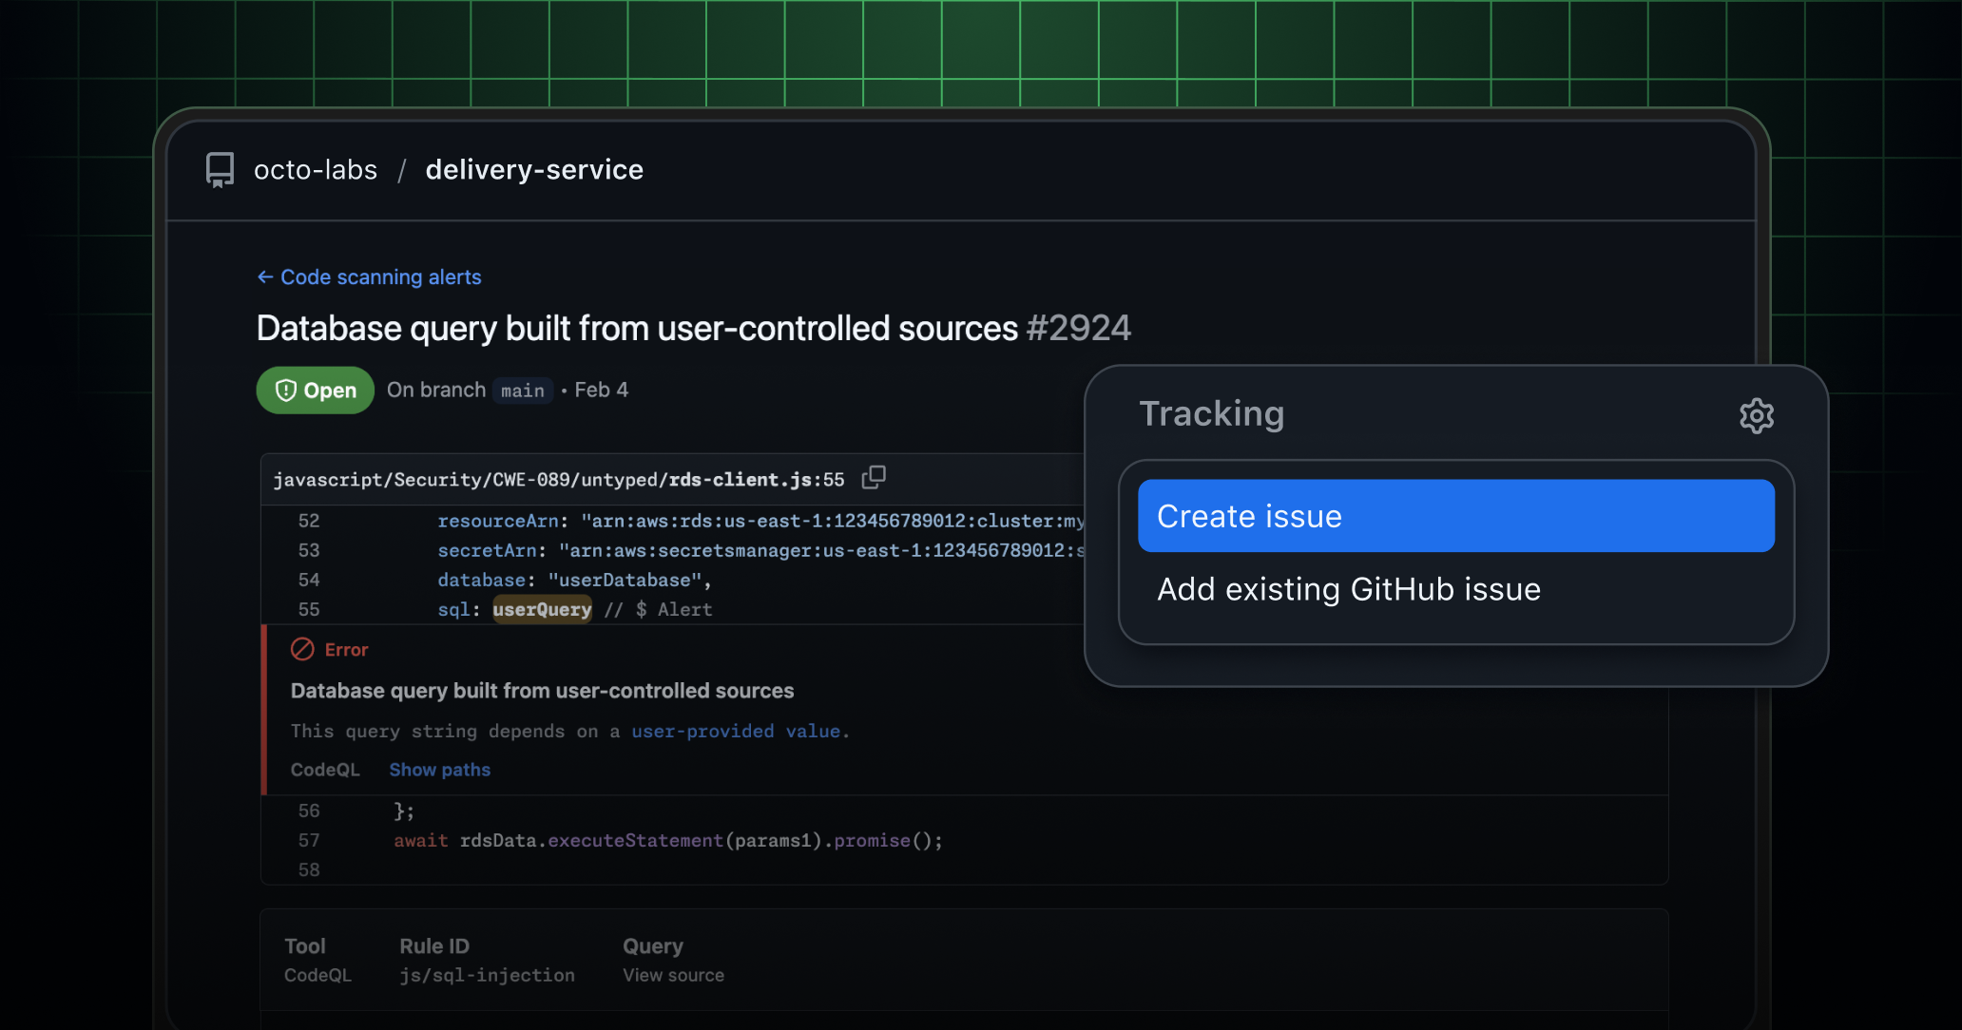Copy the rds-client.js file path
The width and height of the screenshot is (1962, 1030).
[x=873, y=478]
